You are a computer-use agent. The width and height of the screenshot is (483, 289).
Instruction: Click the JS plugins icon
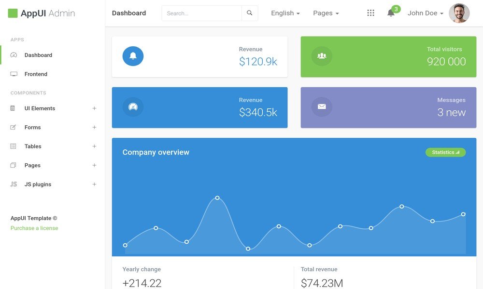(14, 184)
